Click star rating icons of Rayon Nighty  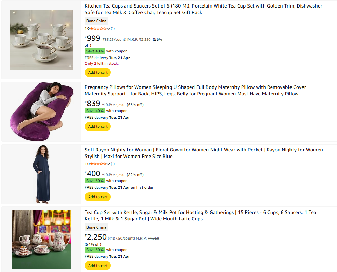[x=98, y=164]
